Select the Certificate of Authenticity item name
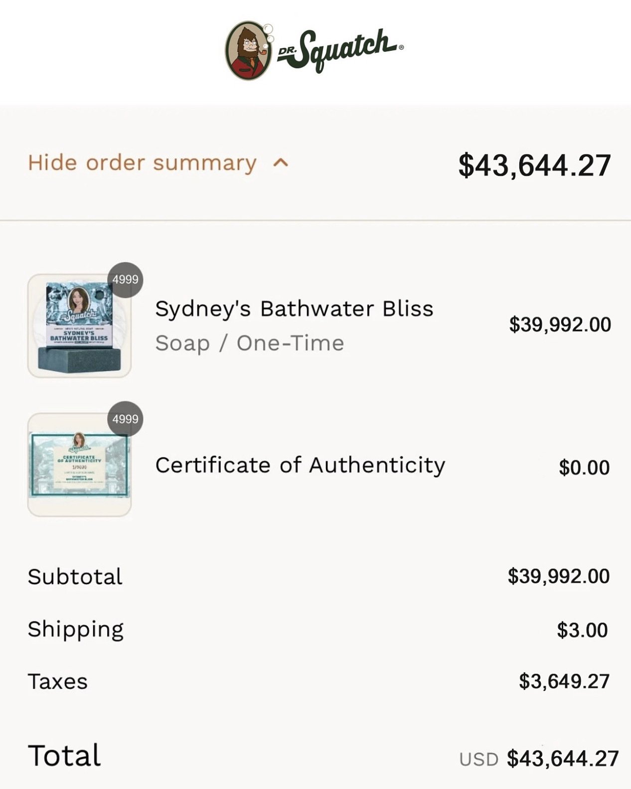Screen dimensions: 631x789 (300, 465)
